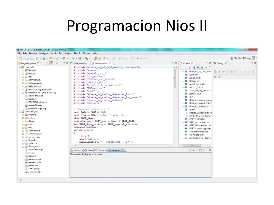The image size is (274, 205).
Task: Expand the Archives node
Action: coord(23,115)
